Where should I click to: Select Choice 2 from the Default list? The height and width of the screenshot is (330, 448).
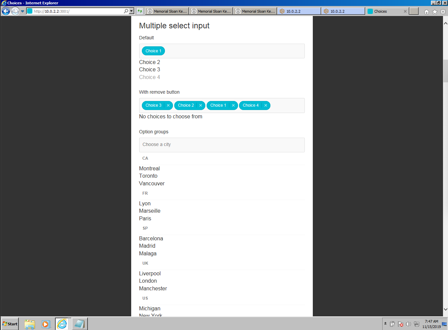coord(222,62)
